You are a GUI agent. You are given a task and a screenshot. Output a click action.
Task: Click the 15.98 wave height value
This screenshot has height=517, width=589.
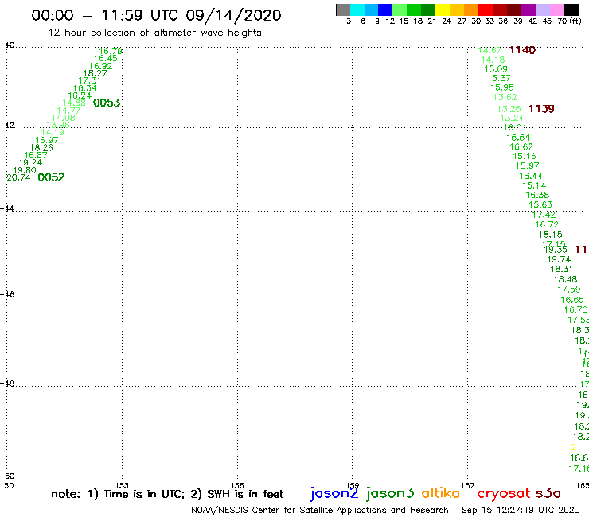(502, 87)
